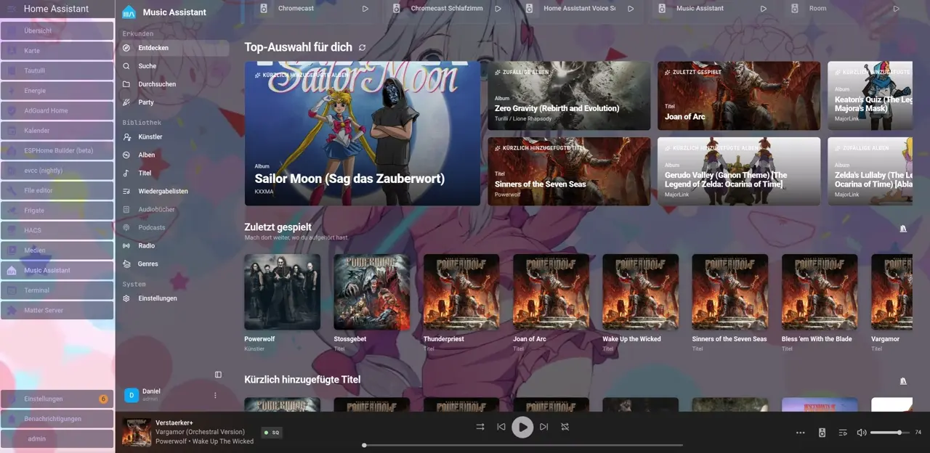Screen dimensions: 930x453
Task: Open Benachrichtigungen in the sidebar
Action: (x=57, y=418)
